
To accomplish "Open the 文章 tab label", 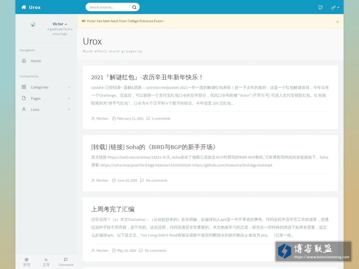I will coord(46,265).
